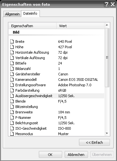Click the icon next to Horizontale Auflösung
Viewport: 117px width, 161px height.
pos(12,52)
